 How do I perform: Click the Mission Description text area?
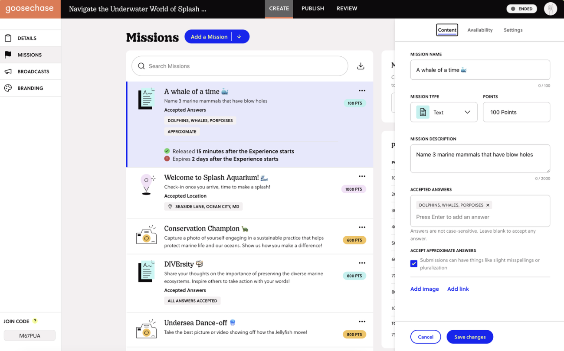click(480, 159)
